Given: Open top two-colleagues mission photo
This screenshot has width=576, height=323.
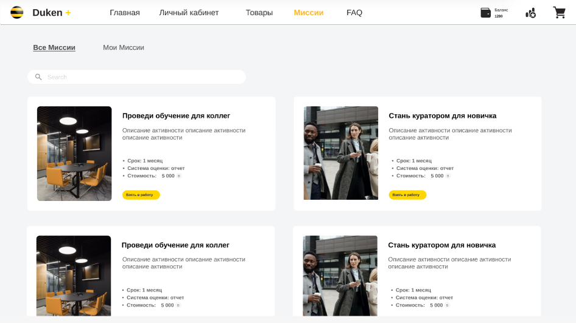Looking at the screenshot, I should tap(340, 153).
